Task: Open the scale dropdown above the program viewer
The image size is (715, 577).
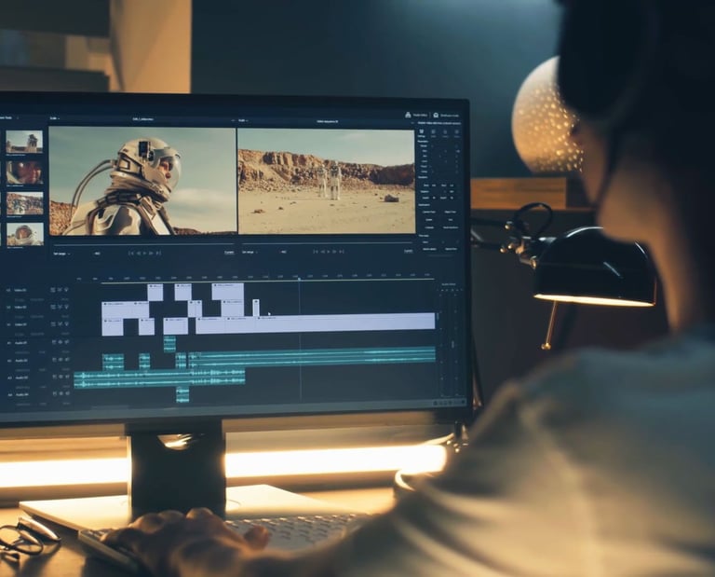Action: point(244,120)
